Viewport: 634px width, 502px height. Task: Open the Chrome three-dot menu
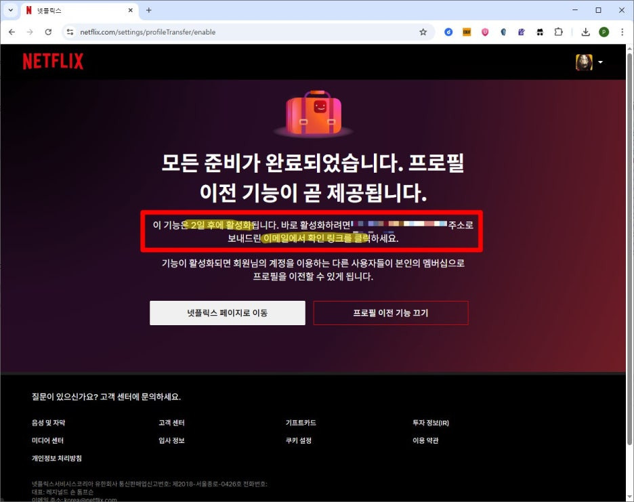[622, 32]
